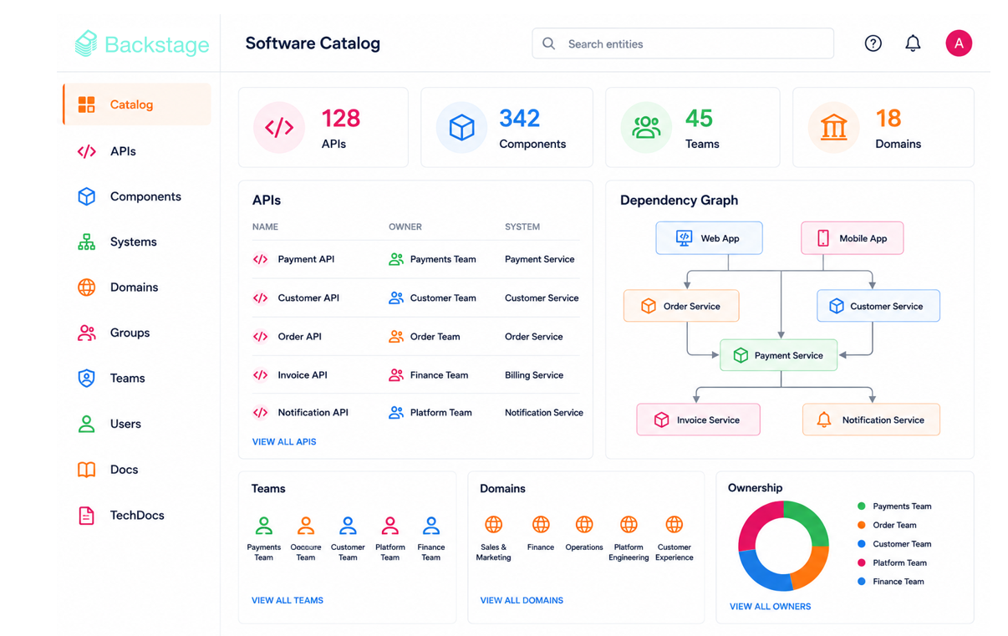Click the Backstage logo icon
Image resolution: width=1008 pixels, height=636 pixels.
[x=86, y=43]
